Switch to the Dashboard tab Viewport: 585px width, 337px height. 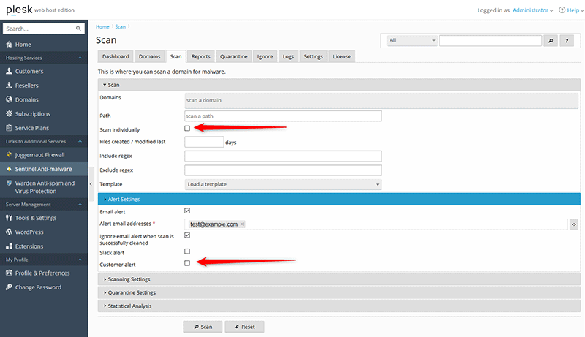[116, 56]
